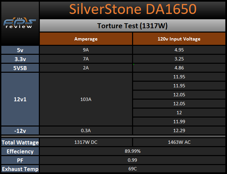The height and width of the screenshot is (174, 227).
Task: Click the Effeciency row label
Action: [20, 151]
